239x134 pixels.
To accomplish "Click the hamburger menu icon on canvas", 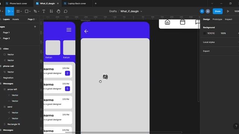I will 69,30.
